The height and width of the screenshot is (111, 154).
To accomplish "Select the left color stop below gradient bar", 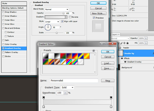I will [x=44, y=106].
